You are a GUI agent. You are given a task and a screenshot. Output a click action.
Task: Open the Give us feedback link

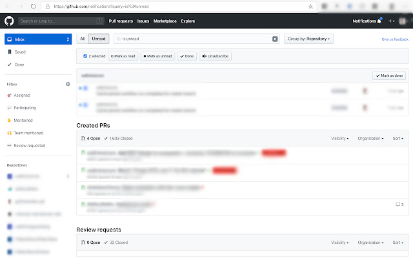[395, 39]
